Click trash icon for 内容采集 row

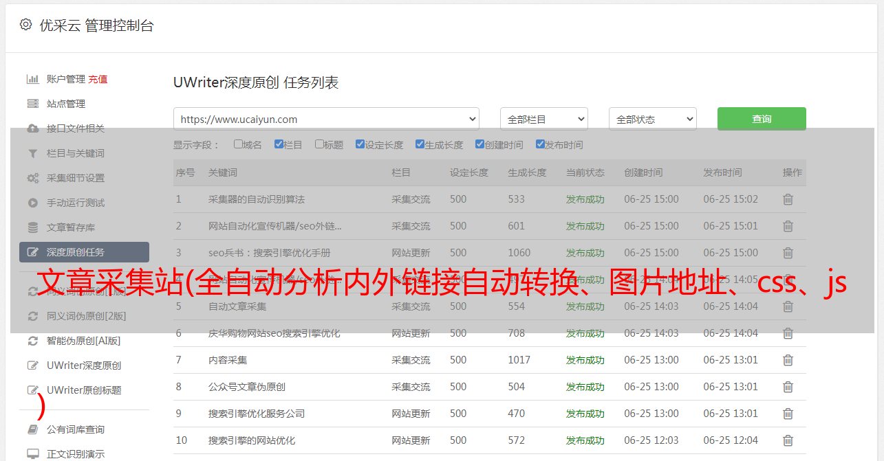tap(788, 360)
